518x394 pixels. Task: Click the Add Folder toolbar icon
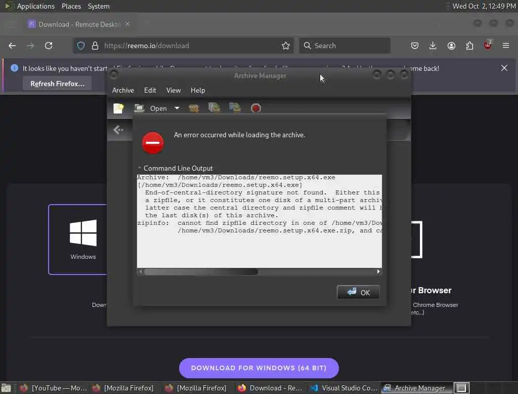pos(235,108)
